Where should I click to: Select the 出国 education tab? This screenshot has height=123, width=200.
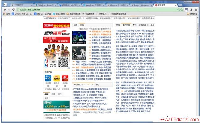(46, 94)
